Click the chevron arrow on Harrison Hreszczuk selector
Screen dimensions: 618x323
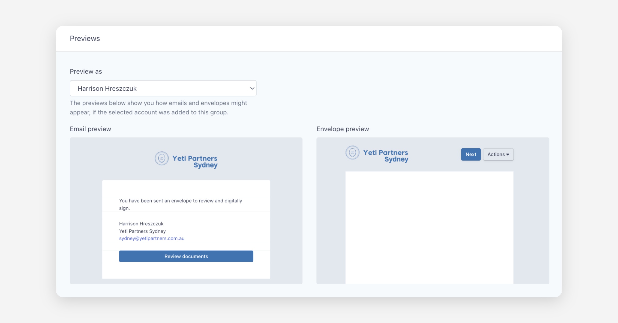(252, 88)
